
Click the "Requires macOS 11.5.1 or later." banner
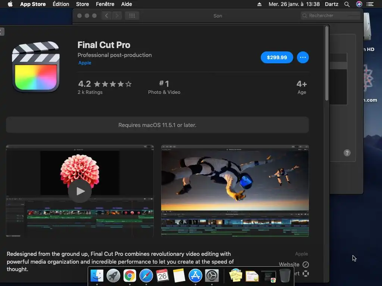tap(157, 125)
